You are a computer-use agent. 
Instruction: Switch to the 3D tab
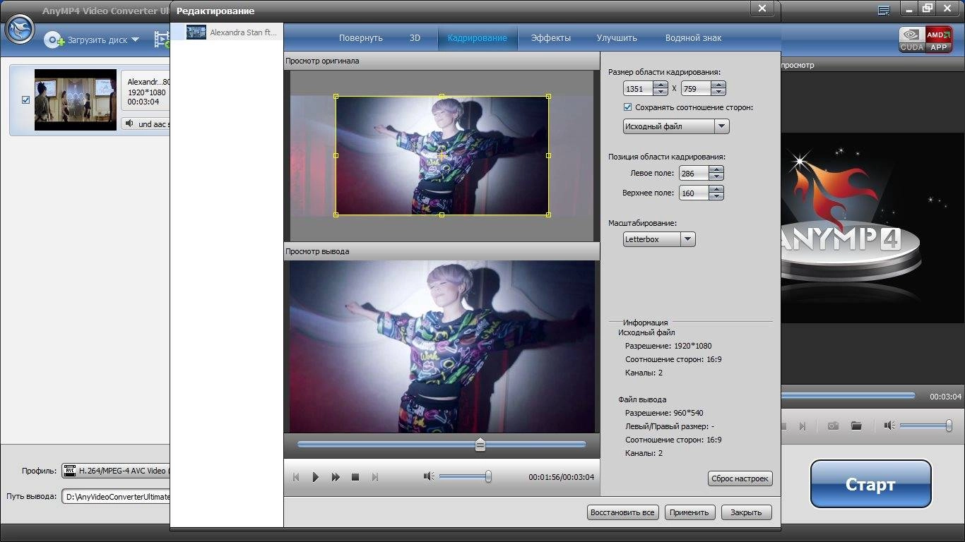click(x=415, y=38)
